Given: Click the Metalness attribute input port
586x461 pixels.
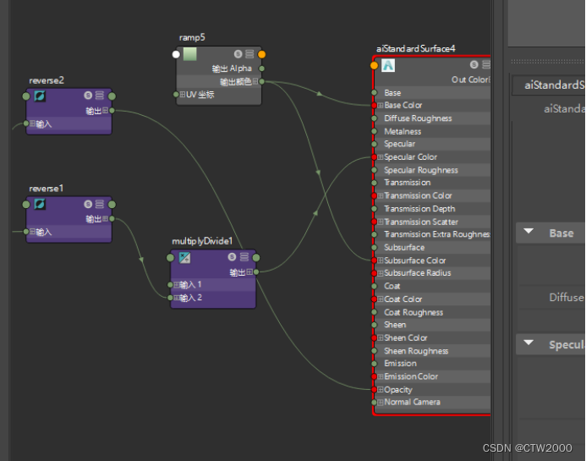Looking at the screenshot, I should 374,131.
